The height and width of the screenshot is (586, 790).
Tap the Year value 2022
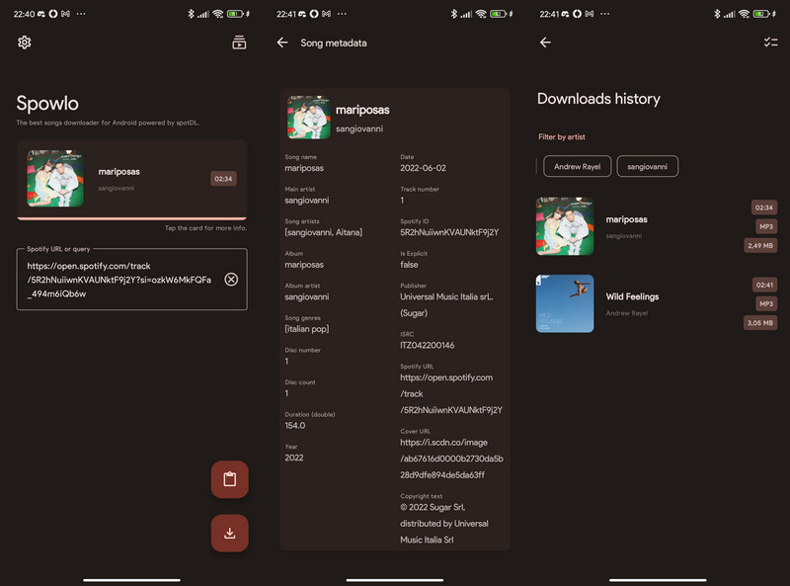294,458
